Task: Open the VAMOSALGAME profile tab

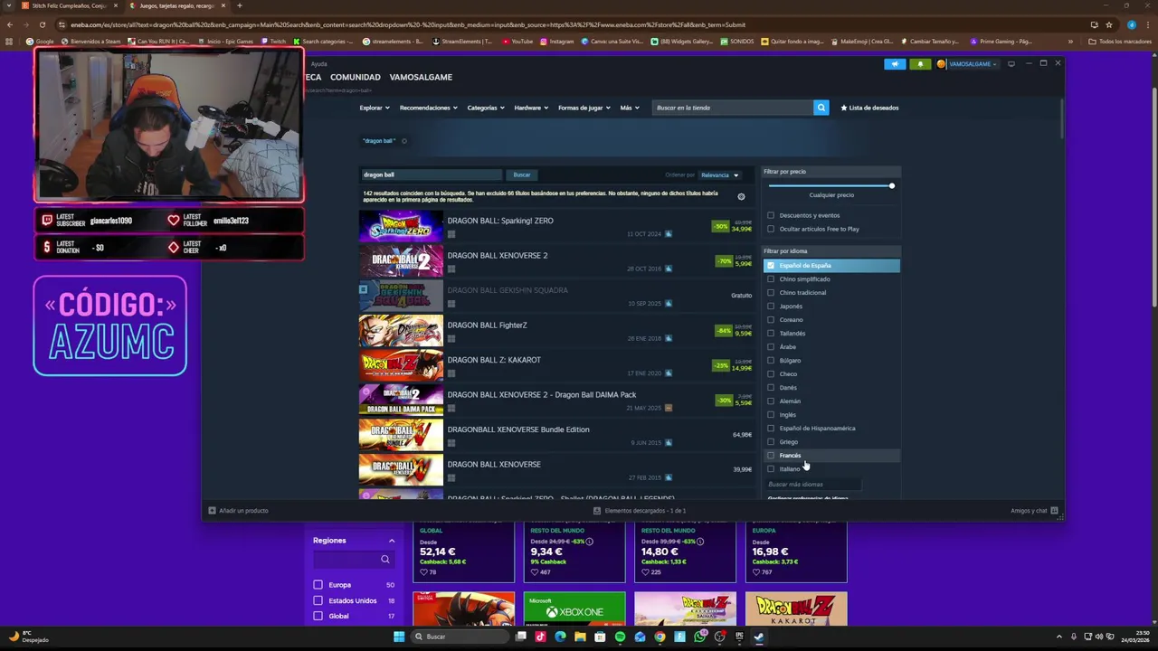Action: point(421,77)
